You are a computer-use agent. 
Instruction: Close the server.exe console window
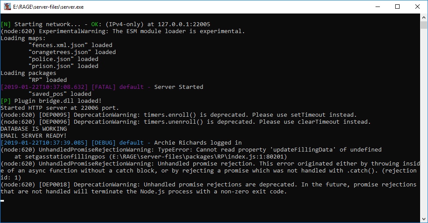(x=418, y=7)
